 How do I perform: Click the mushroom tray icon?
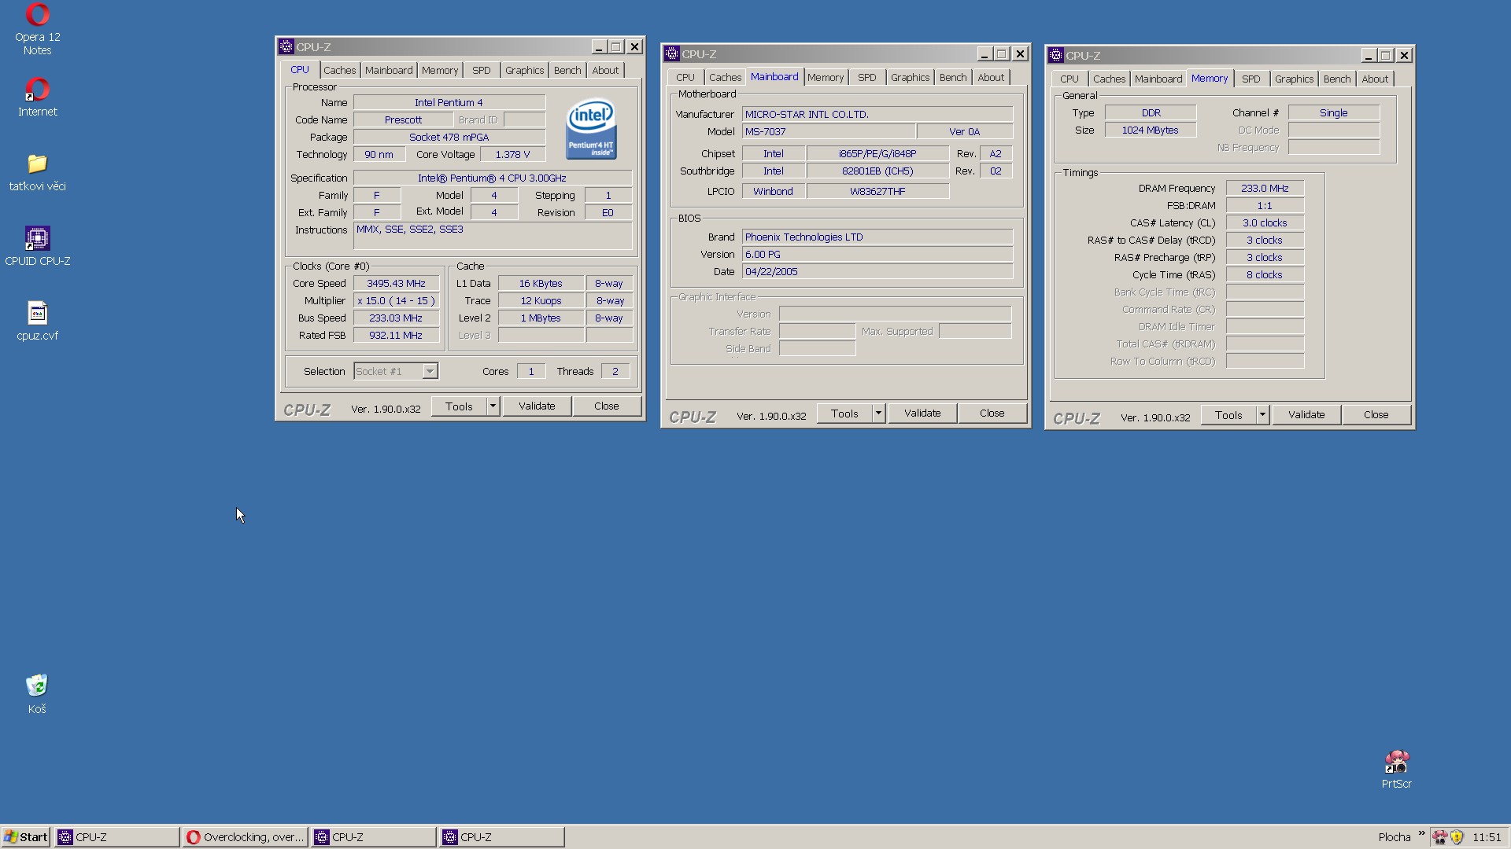pos(1440,837)
